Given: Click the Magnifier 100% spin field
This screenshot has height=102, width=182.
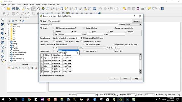Looking at the screenshot, I should [131, 95].
